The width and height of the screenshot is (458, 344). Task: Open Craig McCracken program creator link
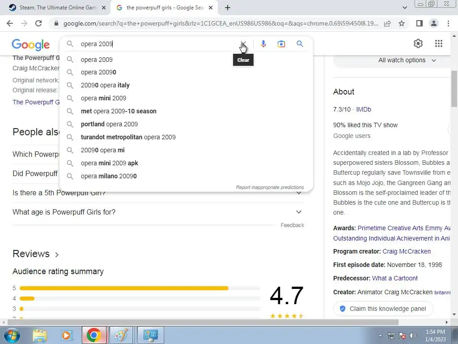tap(406, 252)
